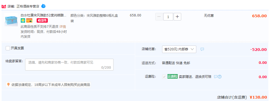This screenshot has height=101, width=271.
Task: Open the 省520元:内部券 store coupon dropdown
Action: (179, 49)
